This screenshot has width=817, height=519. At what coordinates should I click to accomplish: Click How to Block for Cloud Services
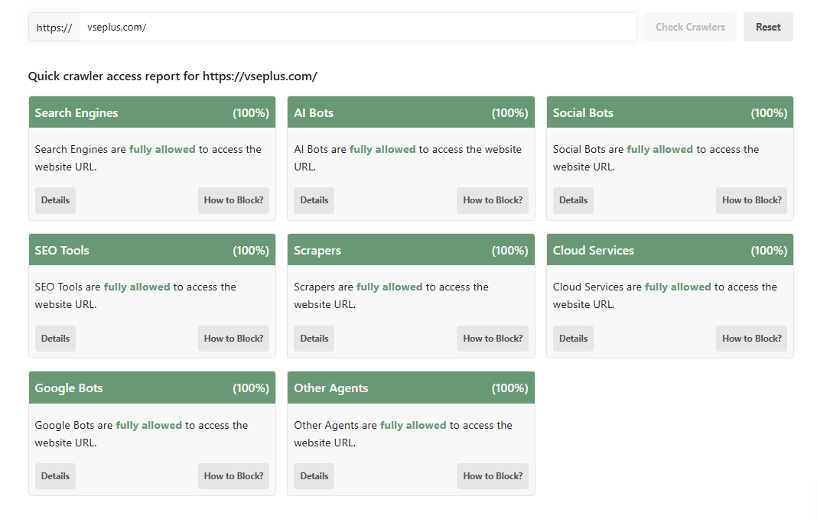(751, 339)
